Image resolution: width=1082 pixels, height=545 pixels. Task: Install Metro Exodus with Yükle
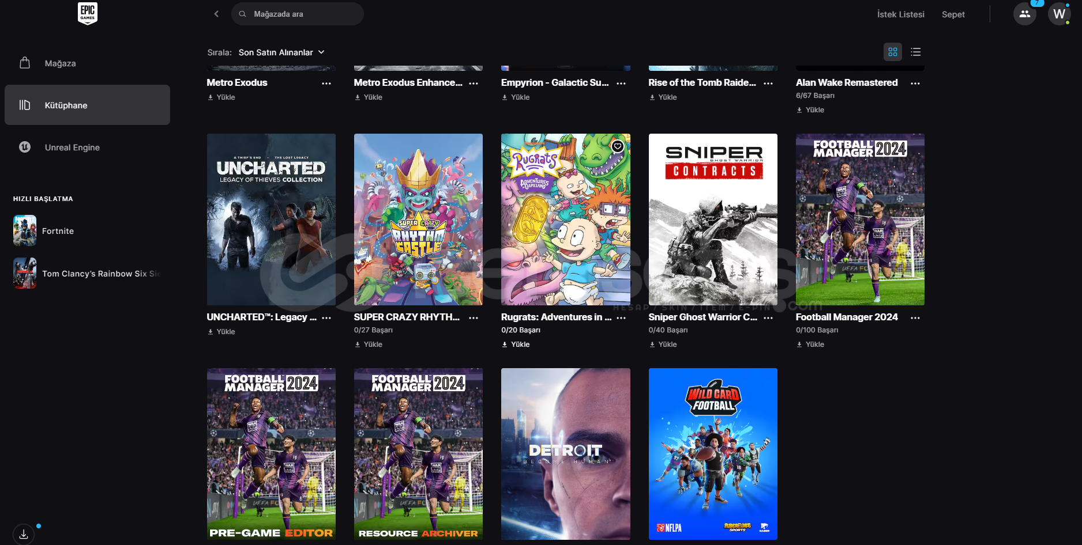[221, 97]
